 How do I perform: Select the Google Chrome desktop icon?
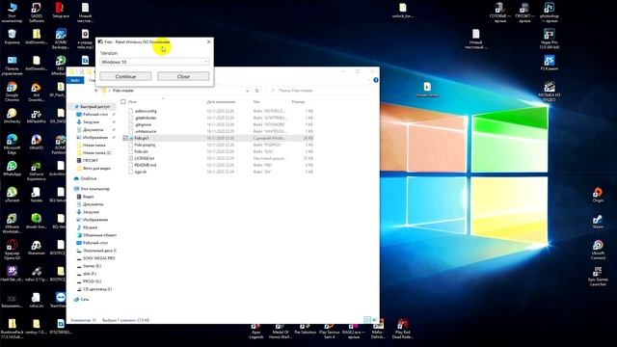coord(12,92)
